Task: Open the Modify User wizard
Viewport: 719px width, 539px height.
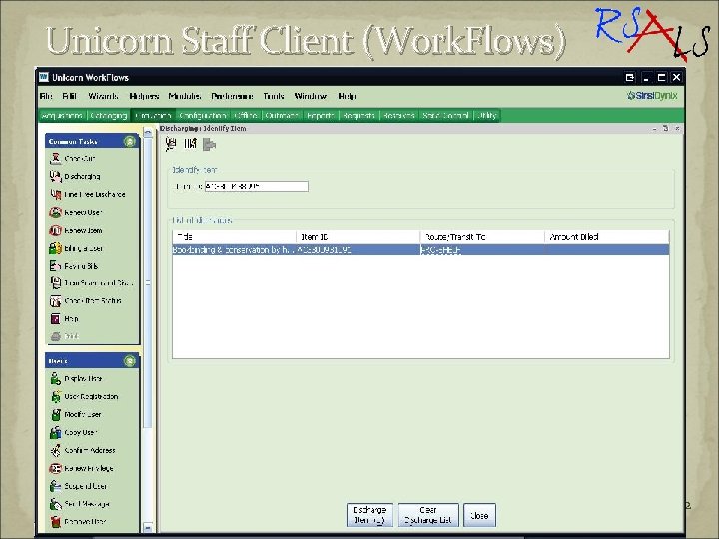Action: 75,415
